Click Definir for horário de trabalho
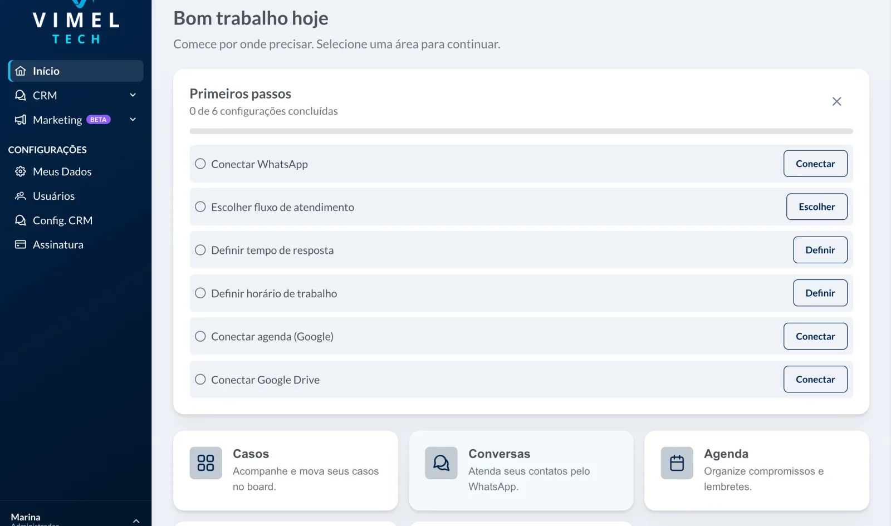Image resolution: width=891 pixels, height=526 pixels. click(x=820, y=293)
